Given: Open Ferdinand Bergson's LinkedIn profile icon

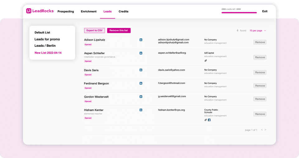Looking at the screenshot, I should pos(141,83).
